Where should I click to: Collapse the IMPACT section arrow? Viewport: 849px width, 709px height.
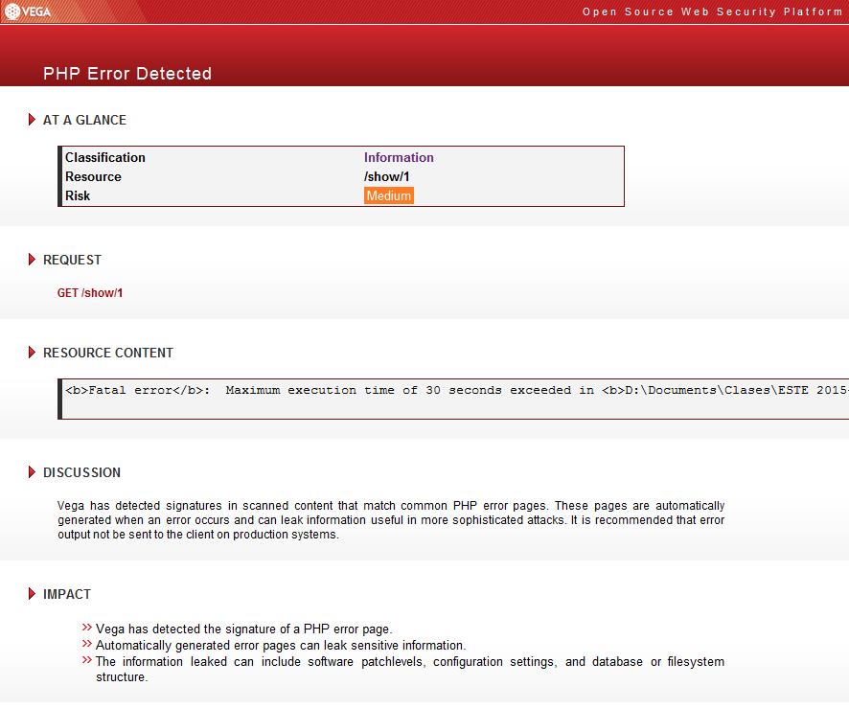(32, 594)
